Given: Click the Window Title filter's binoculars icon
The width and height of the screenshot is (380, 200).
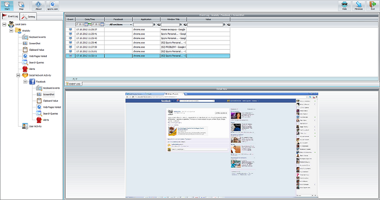Looking at the screenshot, I should point(181,25).
